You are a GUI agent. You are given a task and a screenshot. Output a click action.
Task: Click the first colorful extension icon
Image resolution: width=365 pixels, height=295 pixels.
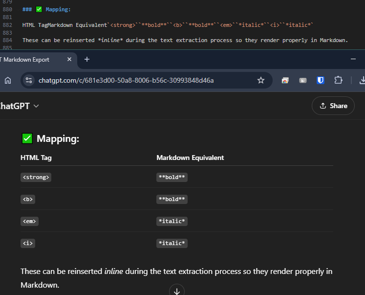[285, 80]
